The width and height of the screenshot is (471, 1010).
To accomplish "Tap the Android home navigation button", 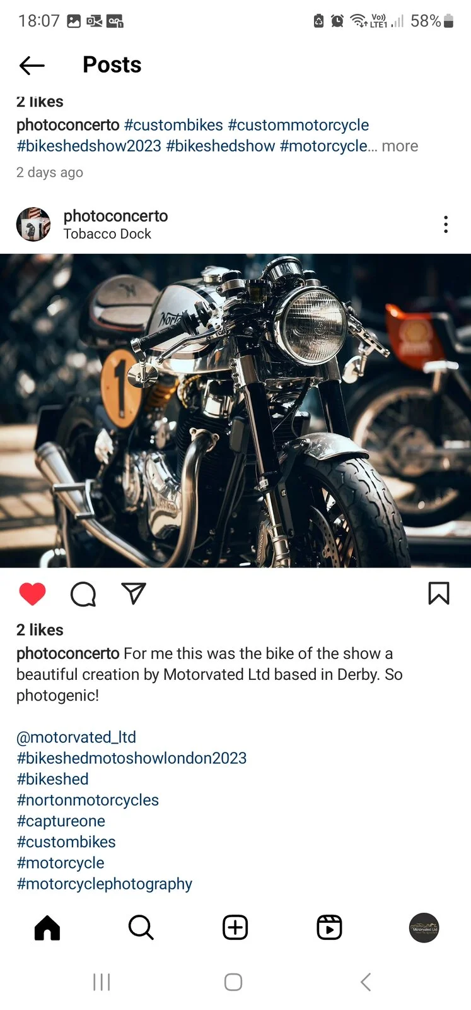I will 233,982.
